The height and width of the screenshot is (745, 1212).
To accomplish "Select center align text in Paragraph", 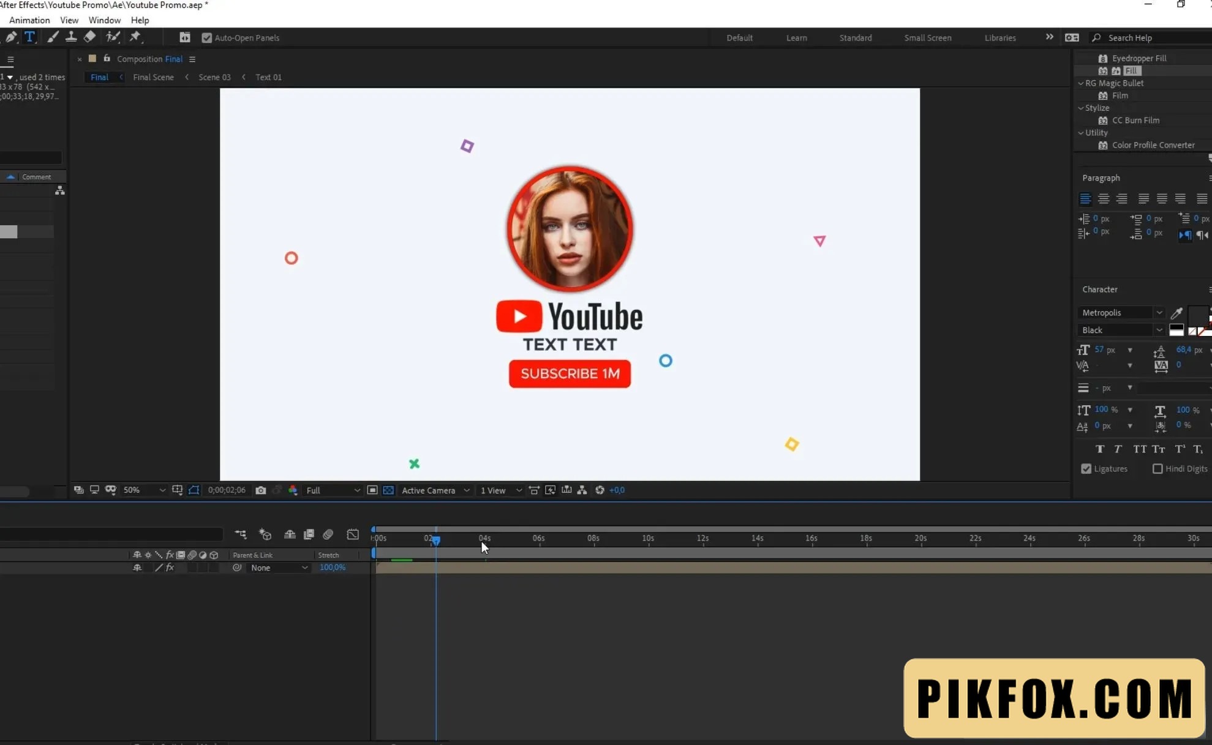I will tap(1104, 199).
